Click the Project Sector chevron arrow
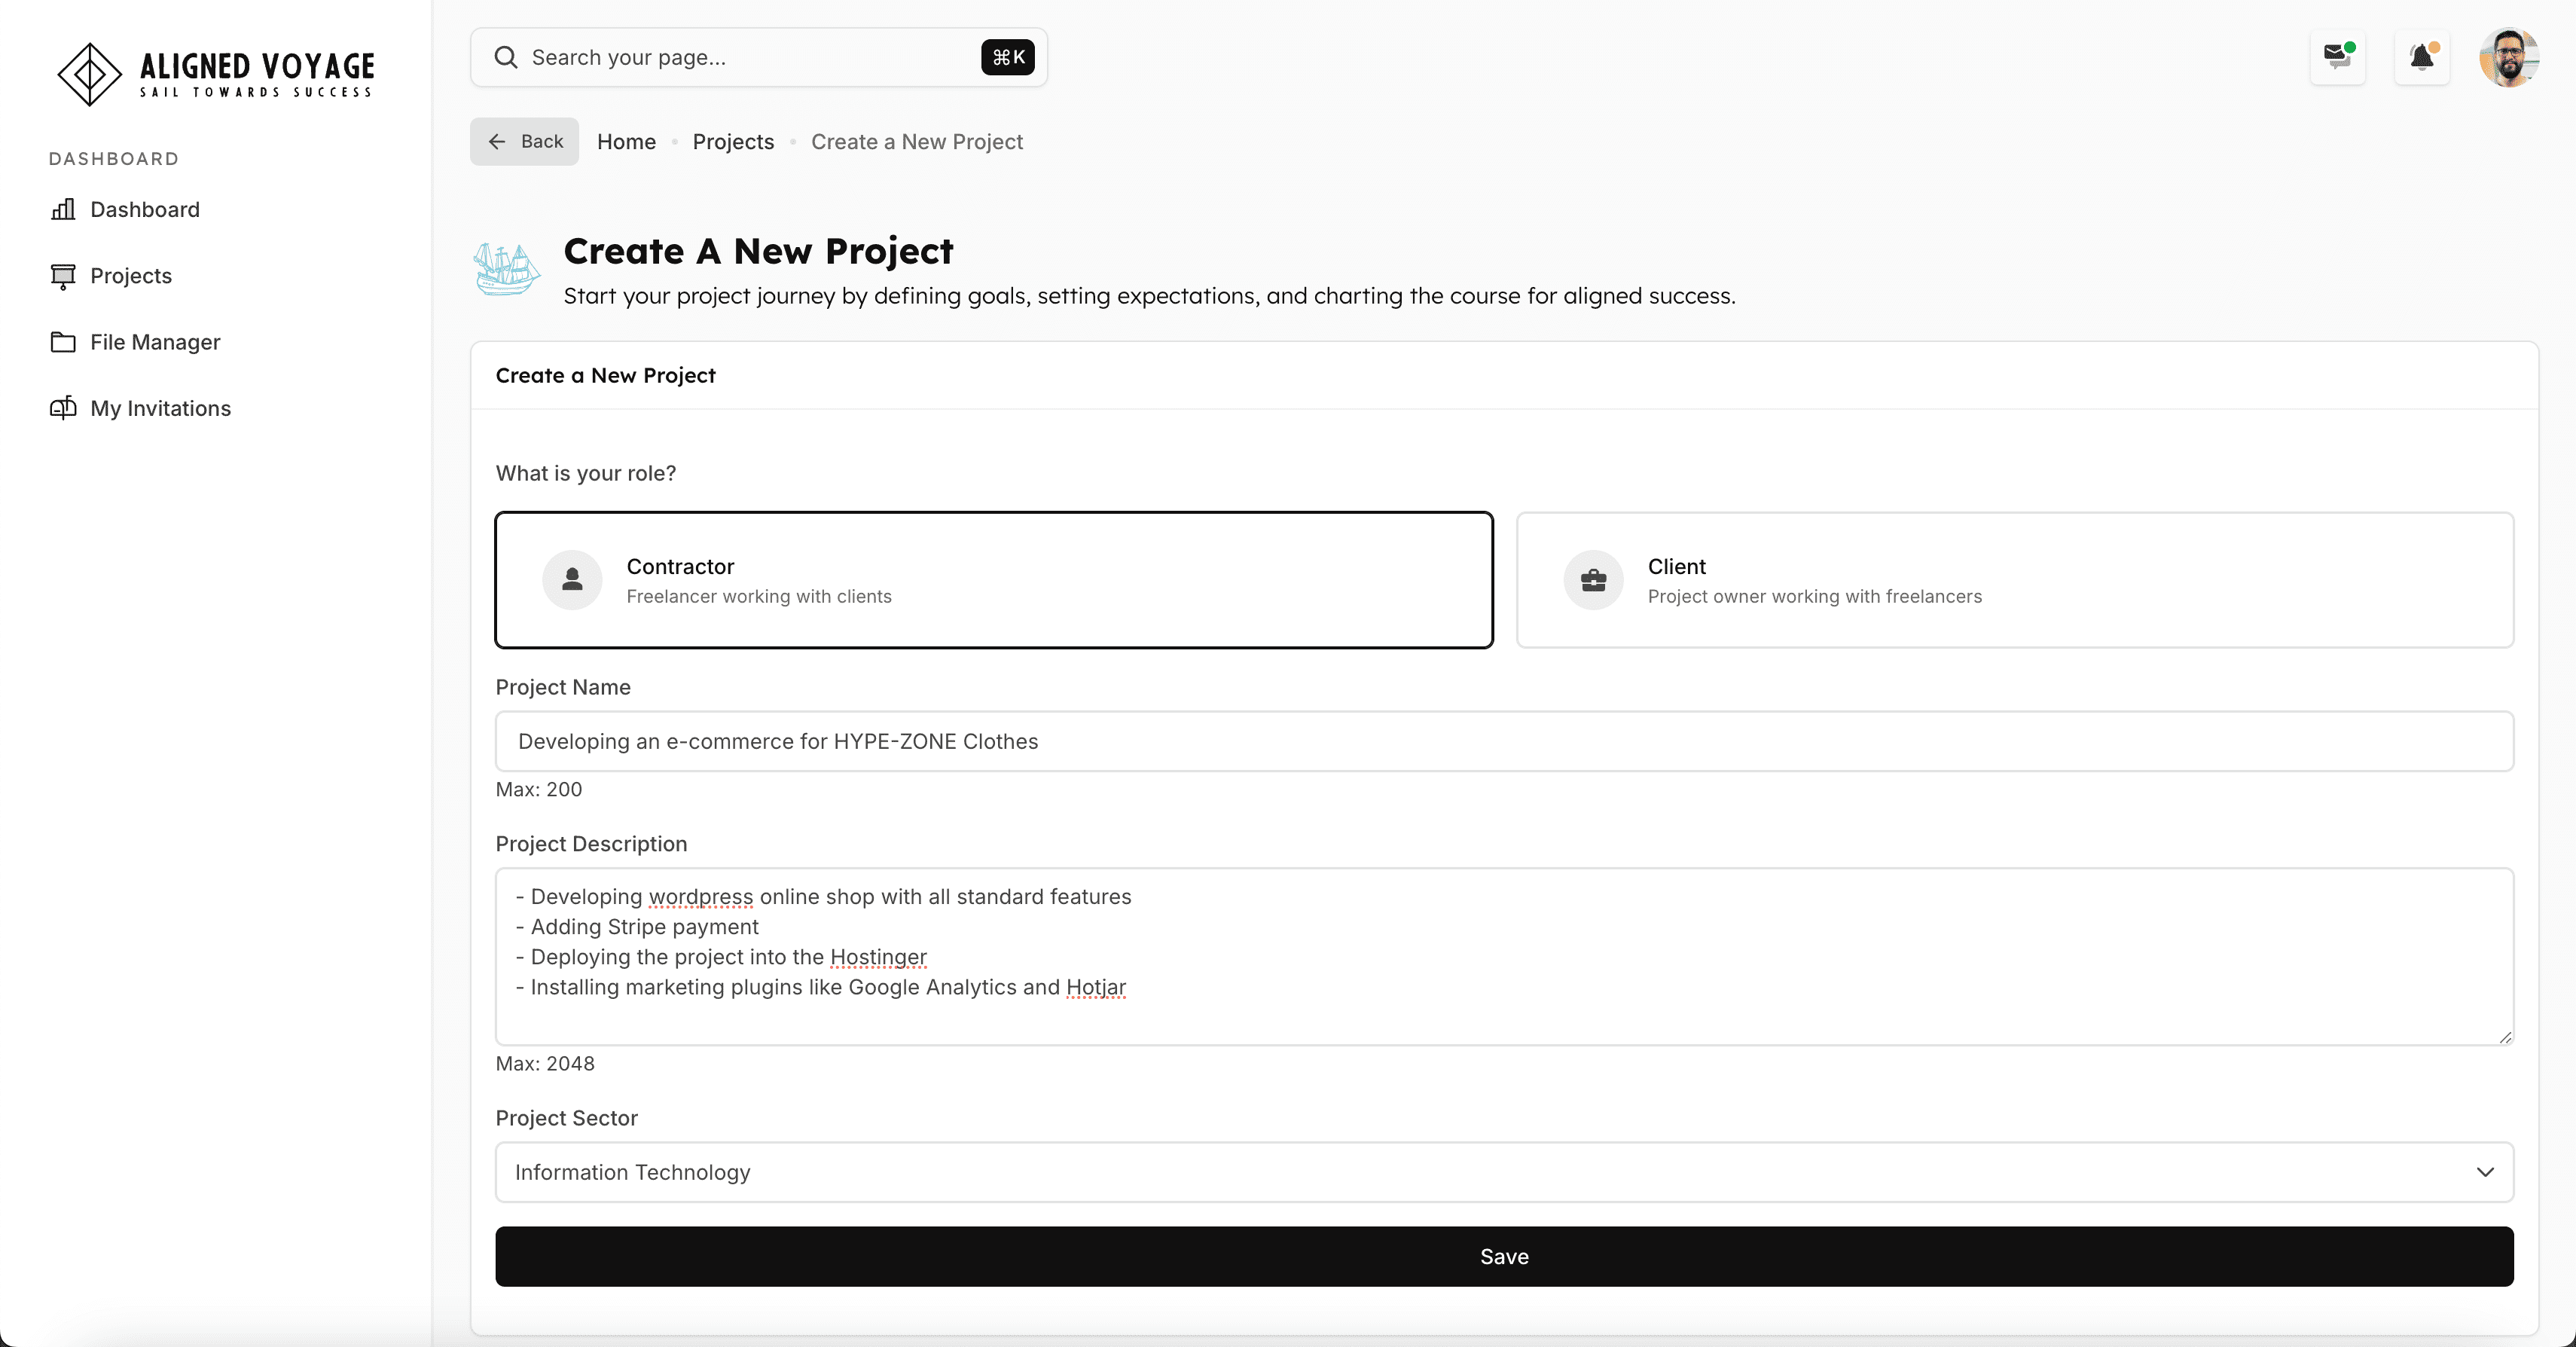This screenshot has width=2576, height=1347. (x=2485, y=1172)
